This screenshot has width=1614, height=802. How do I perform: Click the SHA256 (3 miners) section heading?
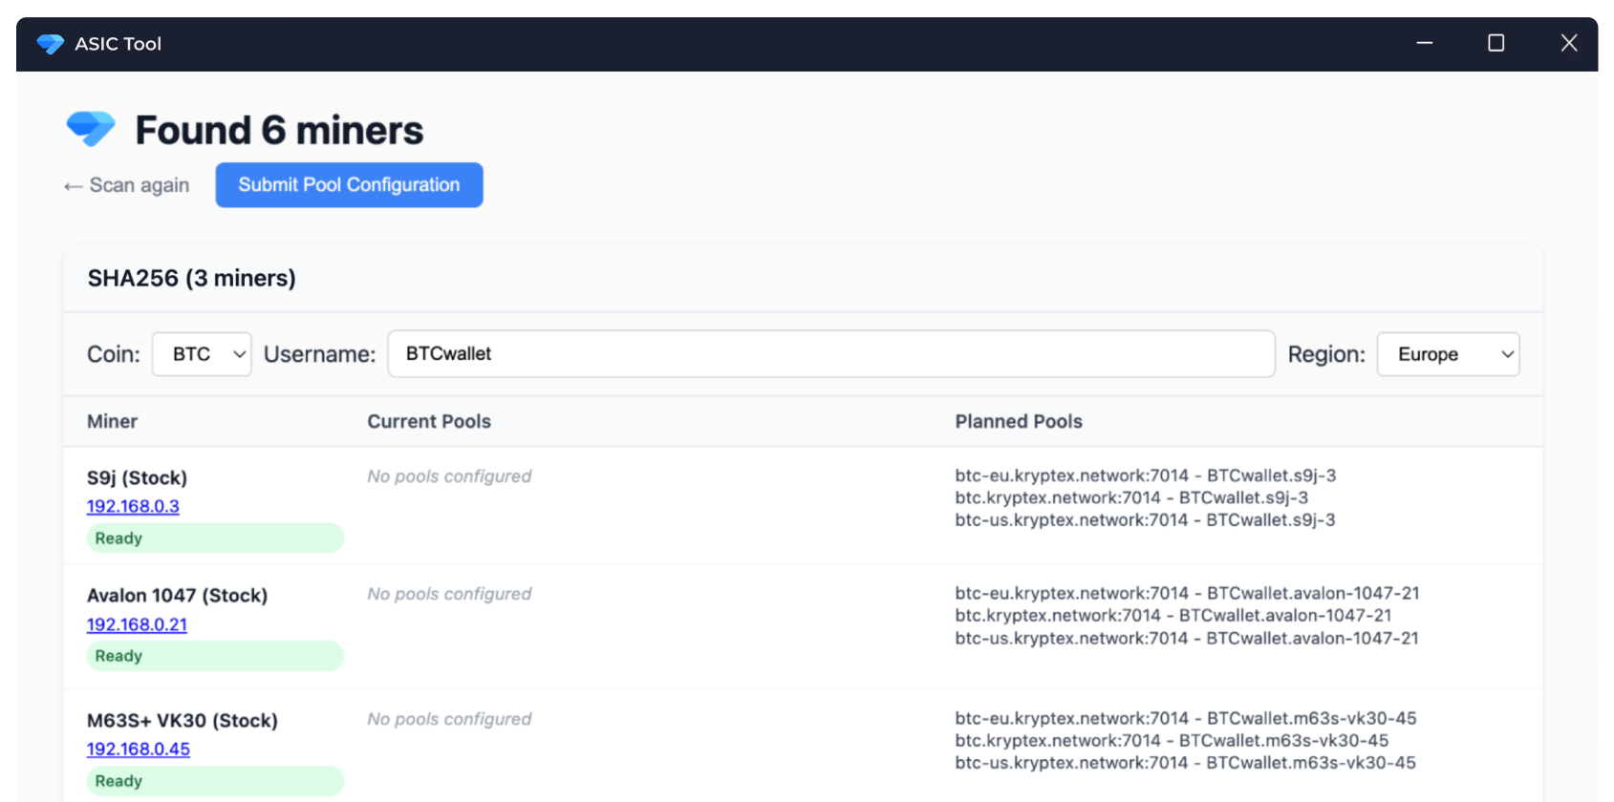pos(192,279)
